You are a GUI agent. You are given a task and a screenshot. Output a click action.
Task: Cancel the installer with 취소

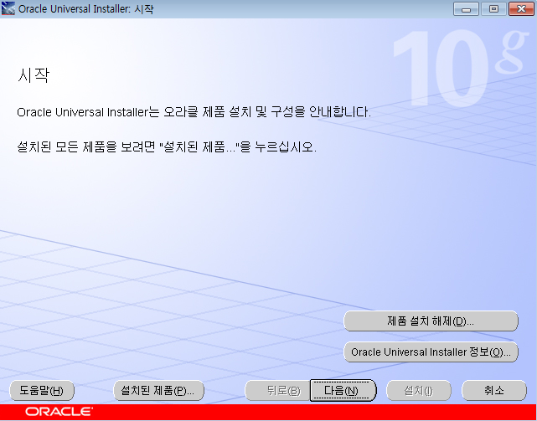point(494,391)
